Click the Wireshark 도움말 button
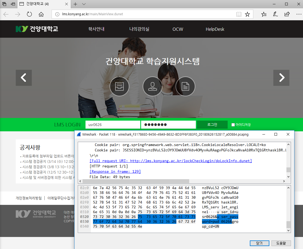This screenshot has width=303, height=249. coord(281,243)
